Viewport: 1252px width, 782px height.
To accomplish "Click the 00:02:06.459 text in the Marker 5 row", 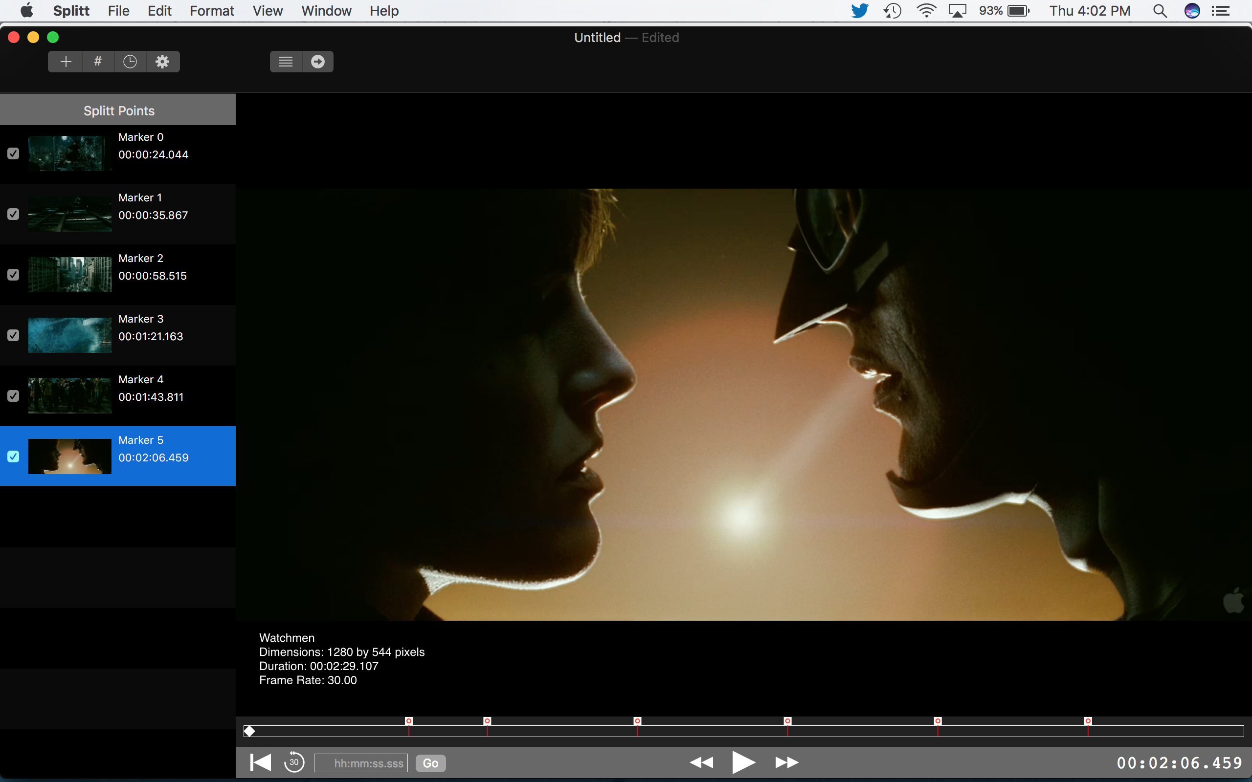I will pyautogui.click(x=153, y=458).
